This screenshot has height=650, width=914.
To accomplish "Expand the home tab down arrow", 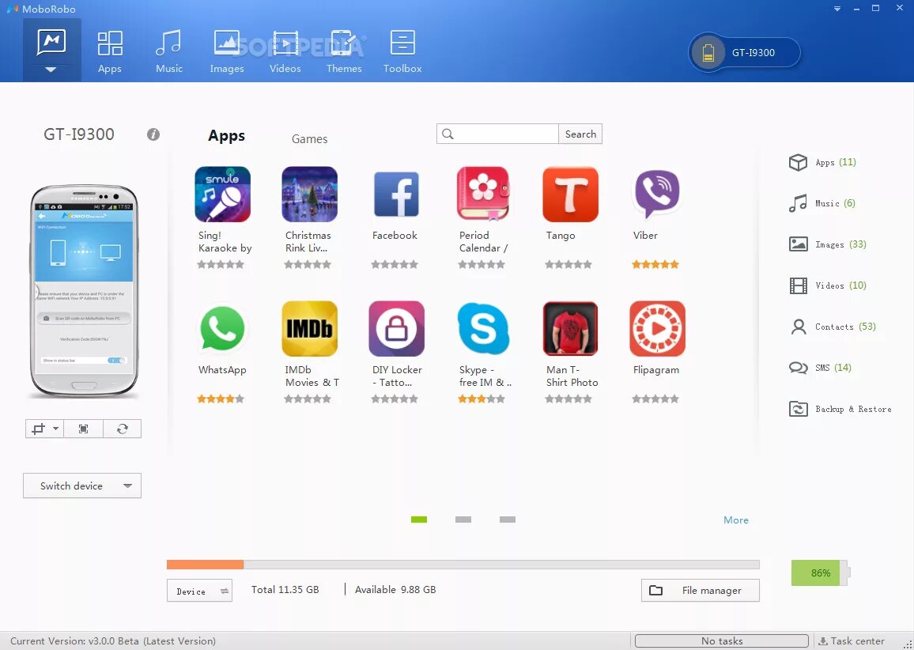I will tap(51, 70).
